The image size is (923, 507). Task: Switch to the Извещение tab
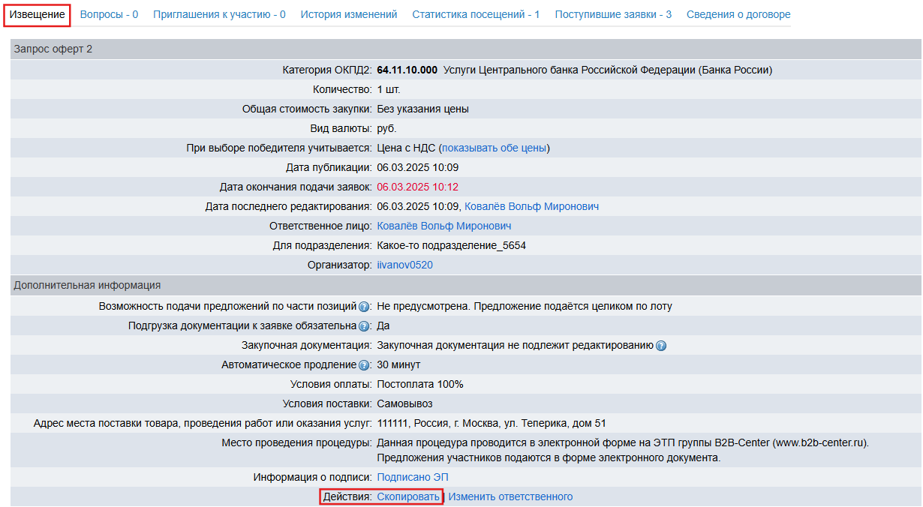(37, 15)
